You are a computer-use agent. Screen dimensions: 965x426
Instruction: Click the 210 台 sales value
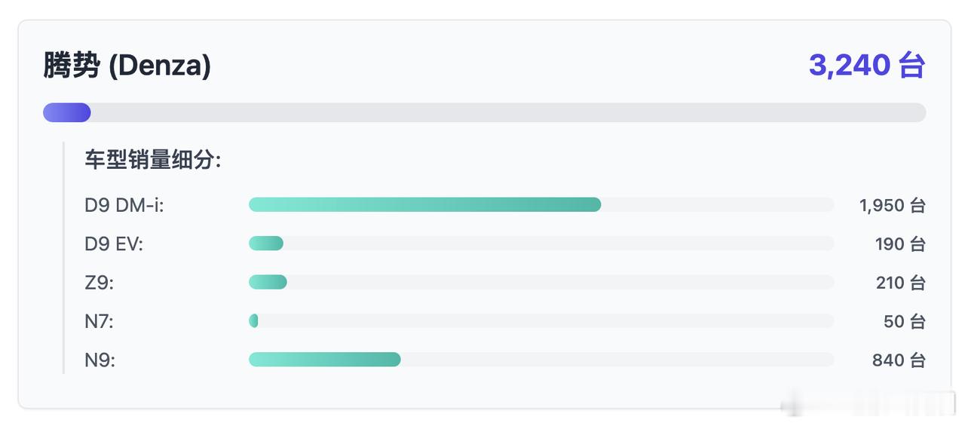pos(899,283)
